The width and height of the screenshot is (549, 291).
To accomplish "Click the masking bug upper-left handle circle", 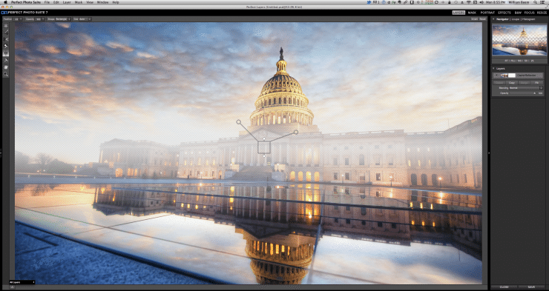I will [x=238, y=122].
